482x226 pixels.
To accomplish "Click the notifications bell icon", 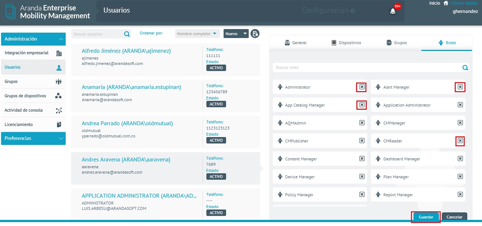I will coord(393,11).
